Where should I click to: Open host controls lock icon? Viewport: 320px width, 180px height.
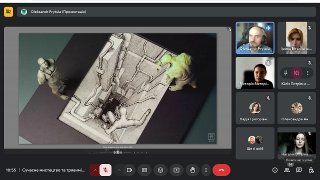311,170
